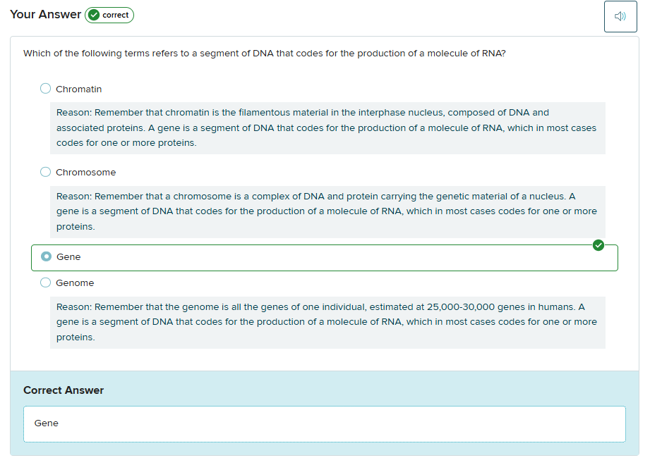The height and width of the screenshot is (465, 650).
Task: Select the Chromosome radio button
Action: click(x=45, y=172)
